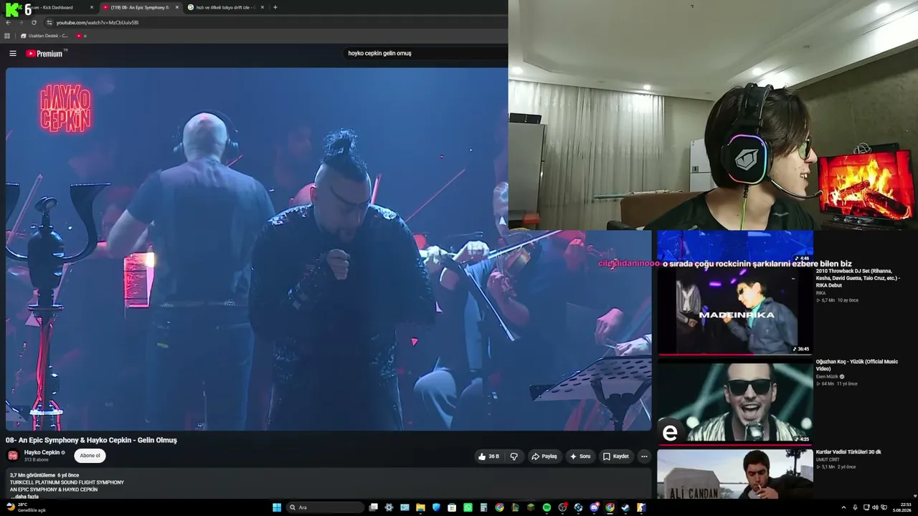The image size is (918, 516).
Task: Open the tray microphone icon
Action: pyautogui.click(x=855, y=507)
